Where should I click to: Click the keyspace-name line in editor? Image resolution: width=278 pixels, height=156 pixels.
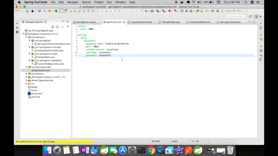(107, 44)
